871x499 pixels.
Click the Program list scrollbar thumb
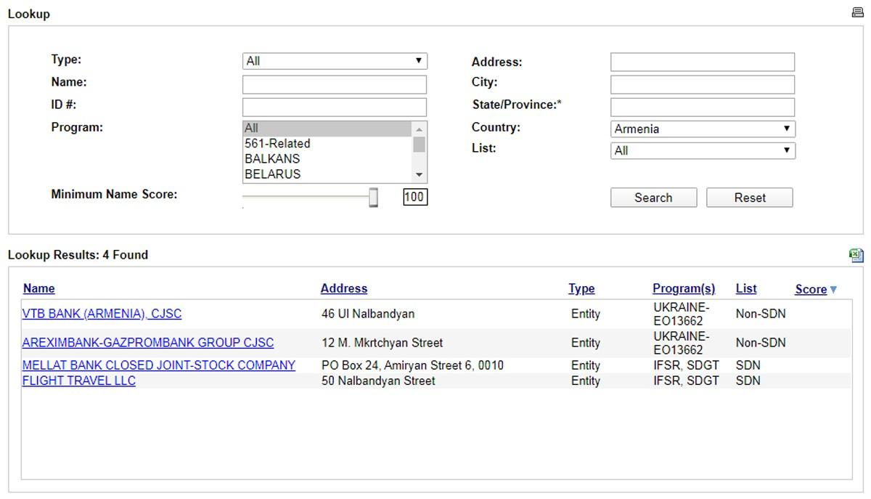[x=419, y=144]
